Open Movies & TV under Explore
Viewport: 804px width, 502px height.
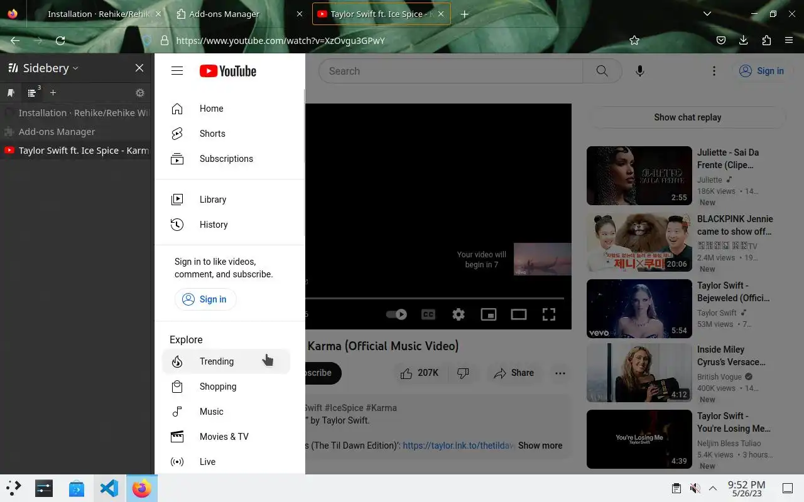pyautogui.click(x=226, y=437)
